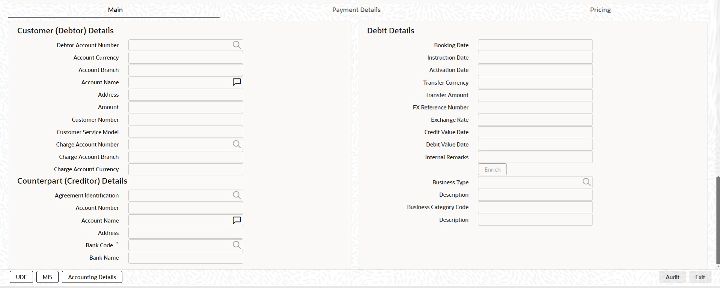The width and height of the screenshot is (720, 290).
Task: Focus the Exchange Rate field
Action: point(535,120)
